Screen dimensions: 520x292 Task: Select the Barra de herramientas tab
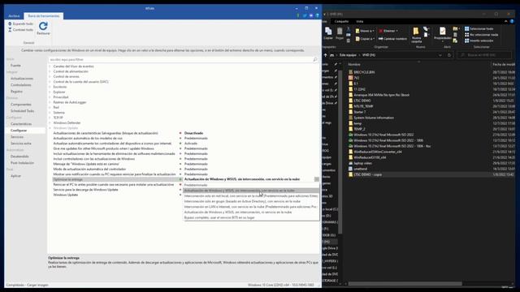(x=43, y=16)
